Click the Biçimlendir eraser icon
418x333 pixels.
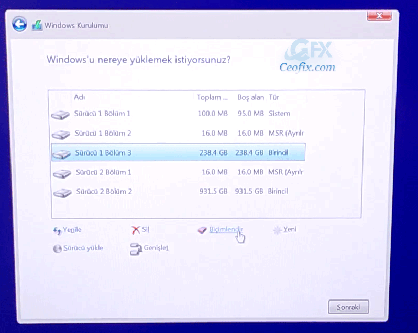tap(202, 230)
